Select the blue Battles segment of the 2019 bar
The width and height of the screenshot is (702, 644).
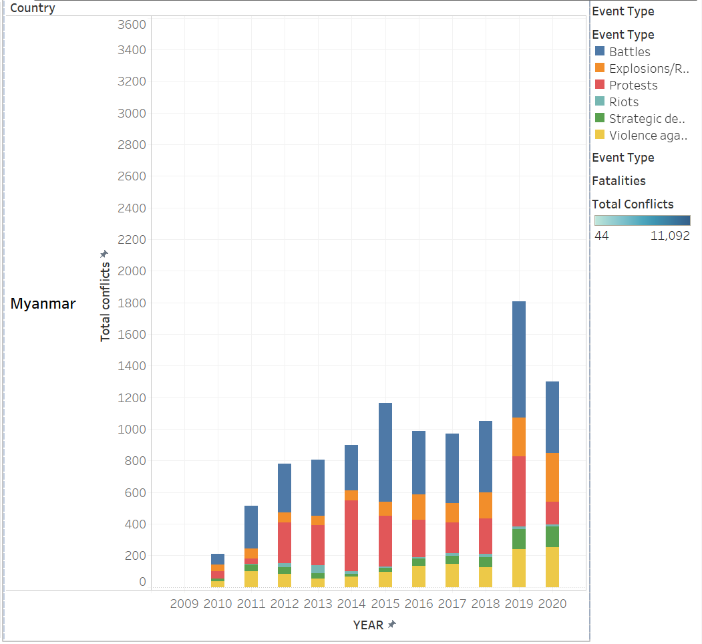coord(519,359)
